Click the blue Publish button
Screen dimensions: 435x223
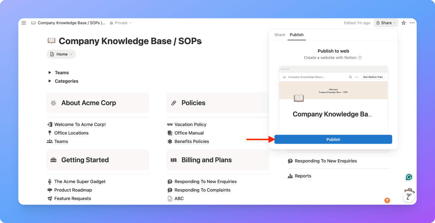(x=333, y=139)
